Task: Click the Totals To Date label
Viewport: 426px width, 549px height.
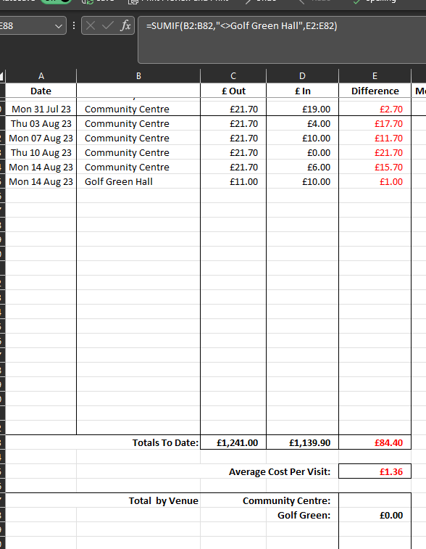Action: click(165, 442)
